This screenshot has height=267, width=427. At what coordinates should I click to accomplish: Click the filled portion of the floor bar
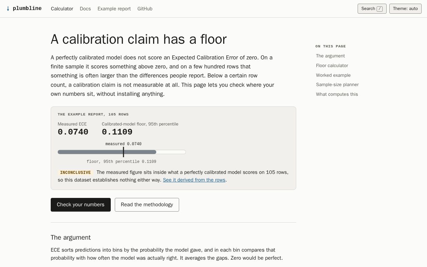coord(107,152)
